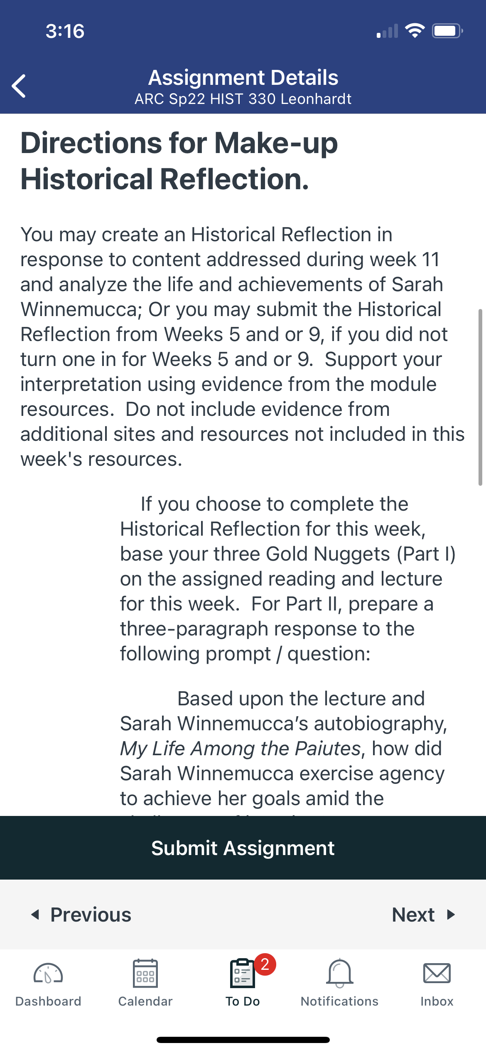Viewport: 486px width, 1053px height.
Task: Tap the back chevron arrow
Action: pyautogui.click(x=19, y=86)
